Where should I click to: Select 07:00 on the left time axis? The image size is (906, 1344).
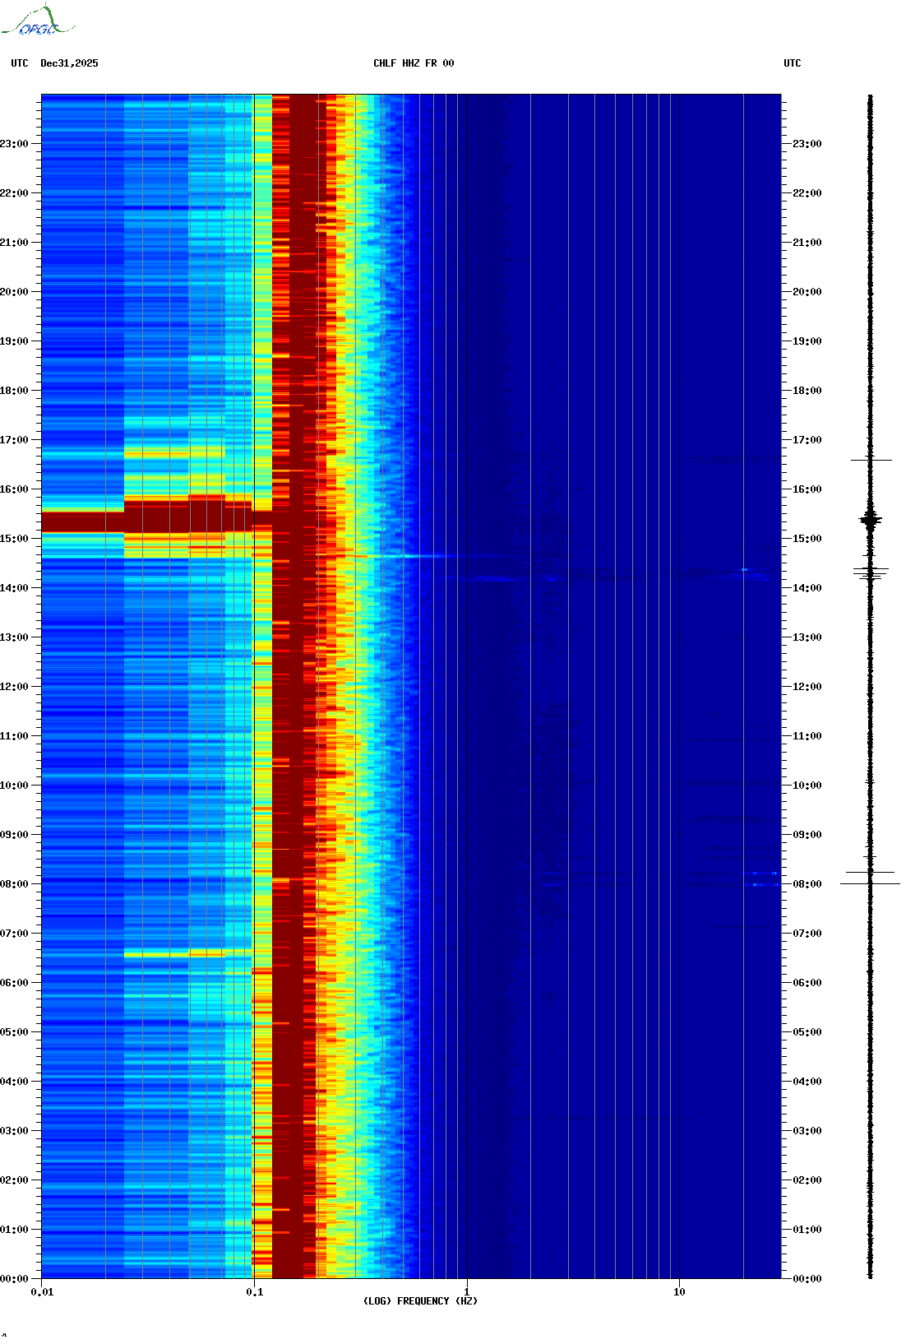(x=14, y=934)
